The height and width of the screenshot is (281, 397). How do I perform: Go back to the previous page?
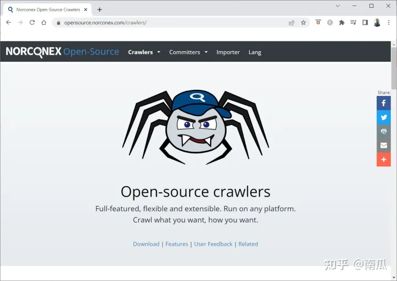coord(9,23)
